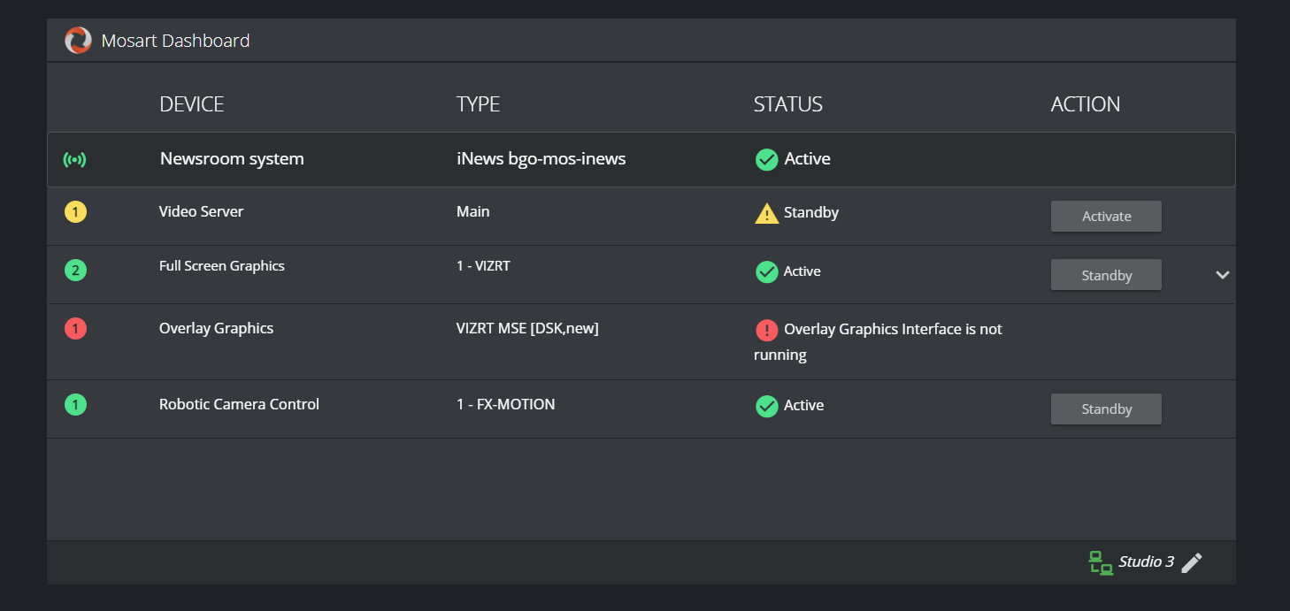The image size is (1290, 611).
Task: Click the green badge beside Robotic Camera Control
Action: coord(76,405)
